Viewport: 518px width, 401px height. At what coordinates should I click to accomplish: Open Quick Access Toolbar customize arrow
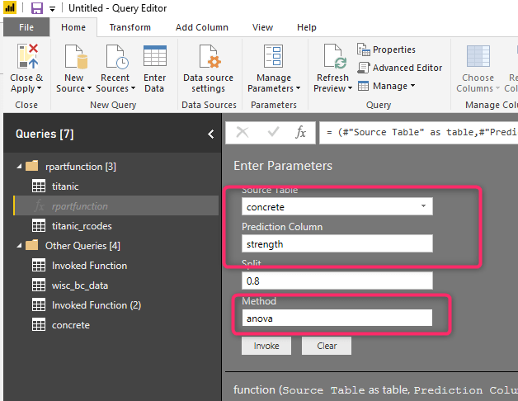[x=52, y=9]
